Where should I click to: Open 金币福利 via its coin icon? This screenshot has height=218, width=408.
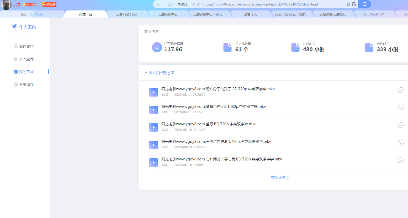point(16,85)
